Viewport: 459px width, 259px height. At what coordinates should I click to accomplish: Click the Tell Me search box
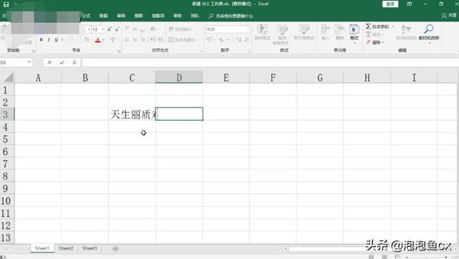pos(231,16)
